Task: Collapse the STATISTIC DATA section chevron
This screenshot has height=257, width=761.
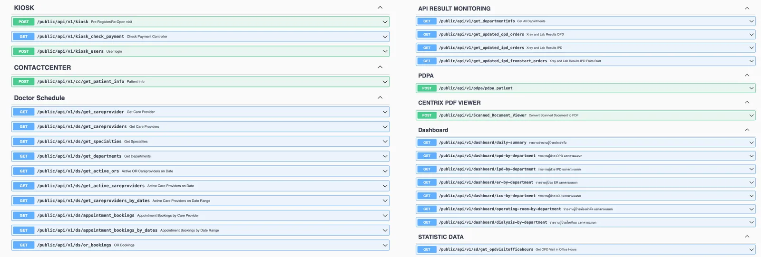Action: pyautogui.click(x=747, y=237)
